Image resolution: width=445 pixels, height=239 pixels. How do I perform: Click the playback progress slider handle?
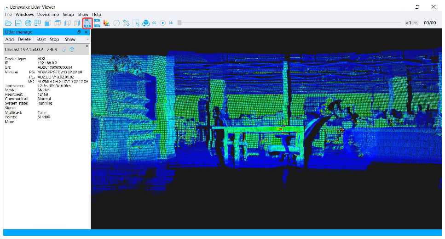click(179, 23)
